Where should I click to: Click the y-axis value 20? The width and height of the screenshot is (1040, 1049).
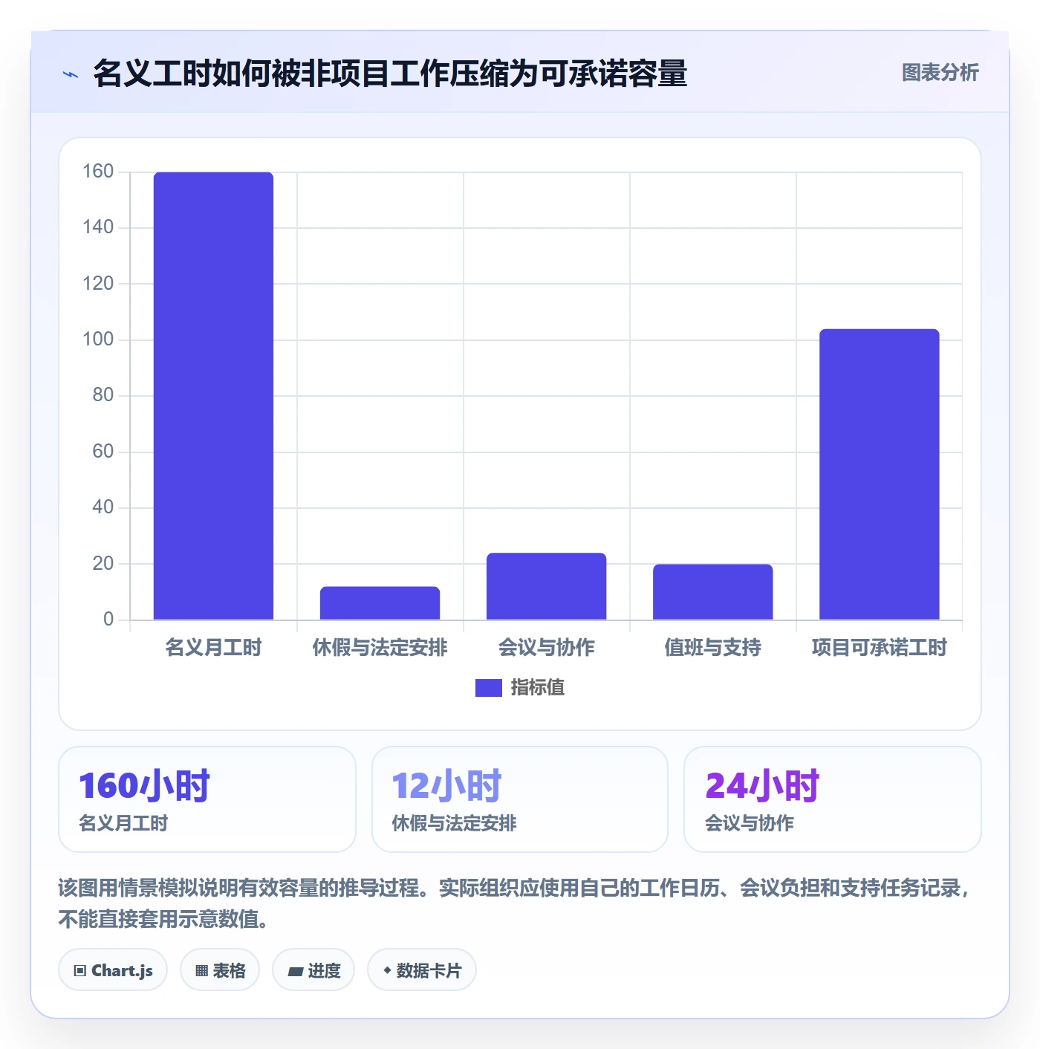(103, 564)
